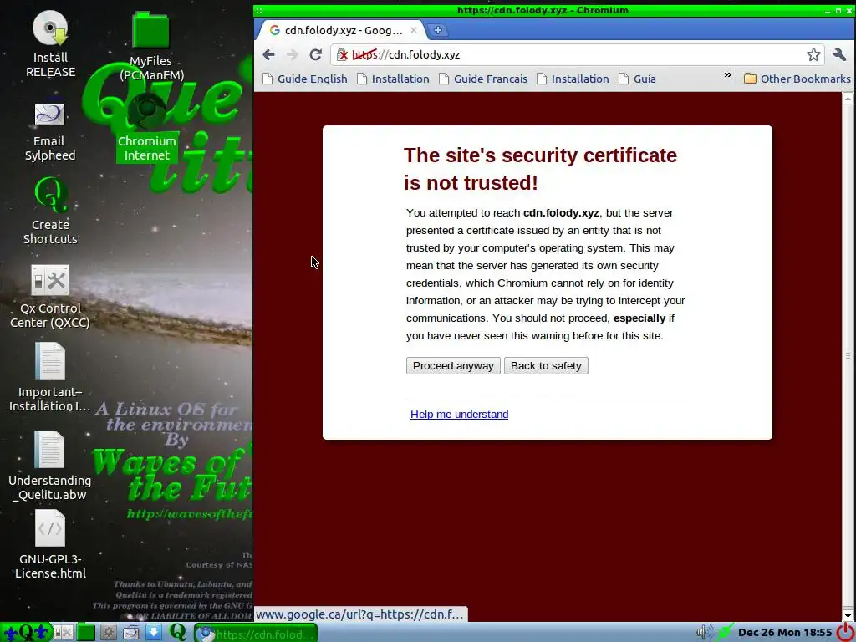Go back using browser back arrow

(x=268, y=54)
